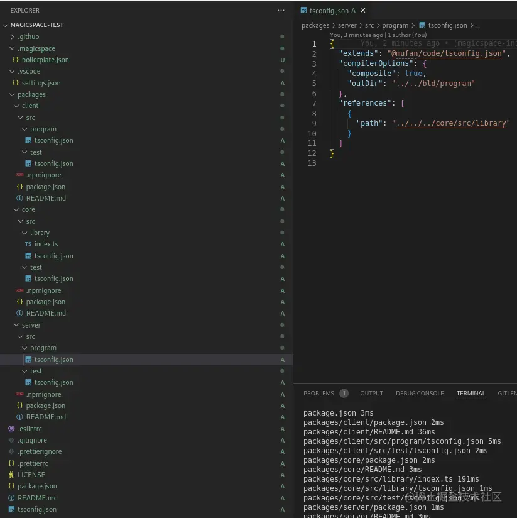Open the @mufan/code/tsconfig.json link
This screenshot has height=518, width=517.
point(446,53)
